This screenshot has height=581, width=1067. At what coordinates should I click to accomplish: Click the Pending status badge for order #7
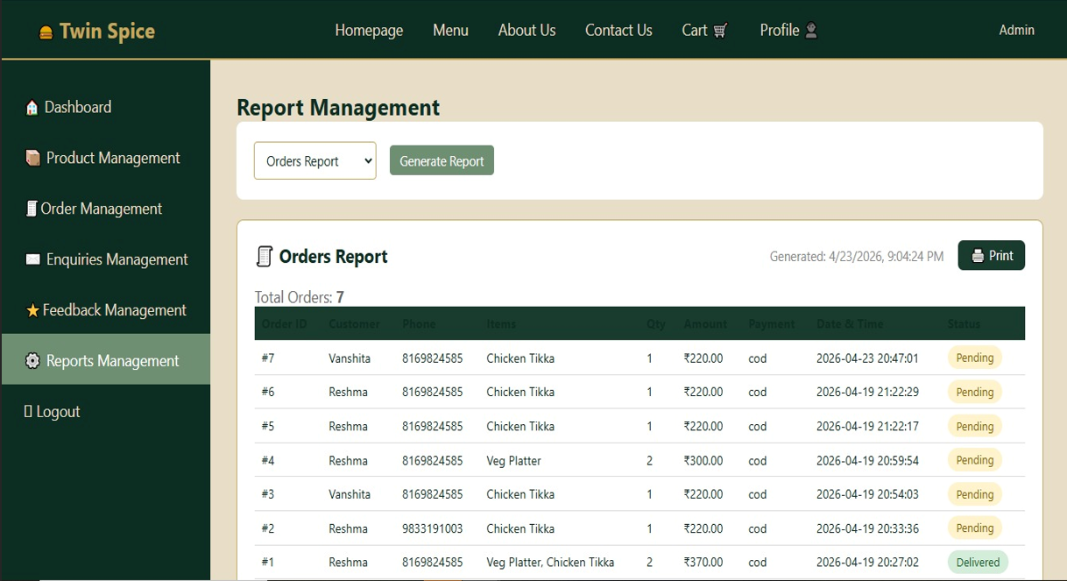pos(974,358)
